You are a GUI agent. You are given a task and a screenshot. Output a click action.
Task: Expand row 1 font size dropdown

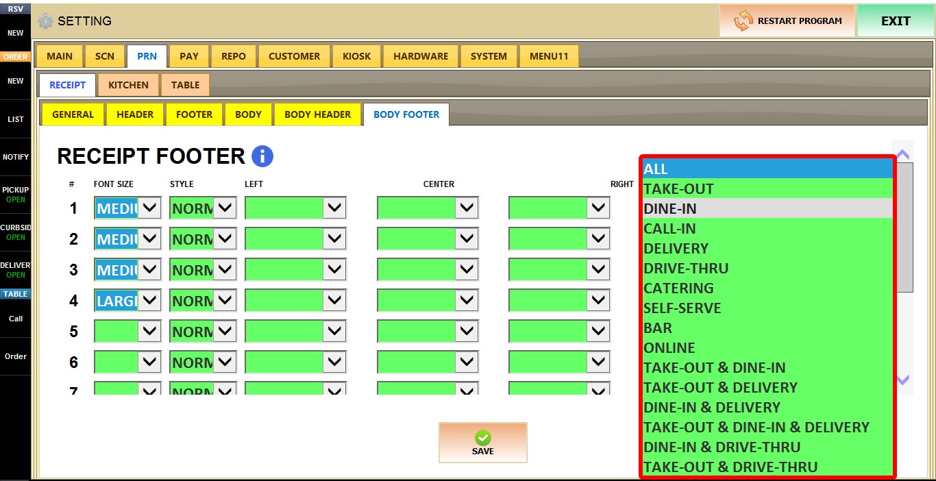click(x=149, y=208)
